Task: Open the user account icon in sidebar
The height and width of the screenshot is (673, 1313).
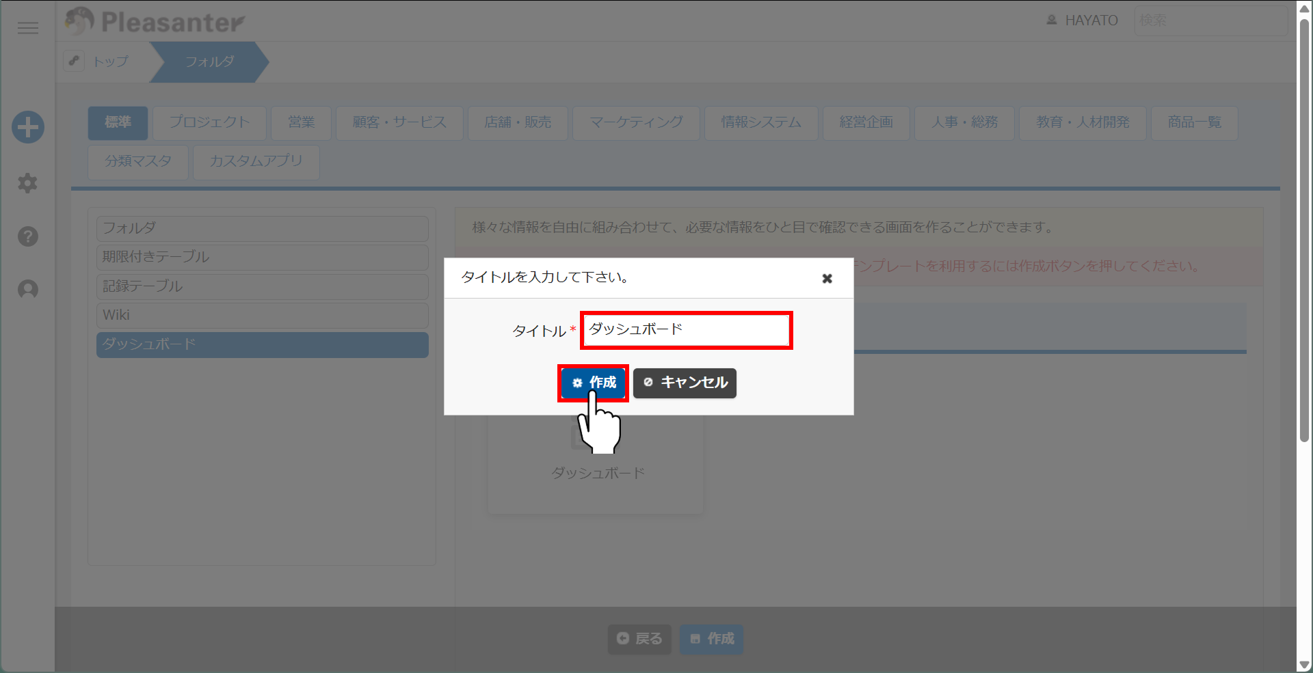Action: 28,290
